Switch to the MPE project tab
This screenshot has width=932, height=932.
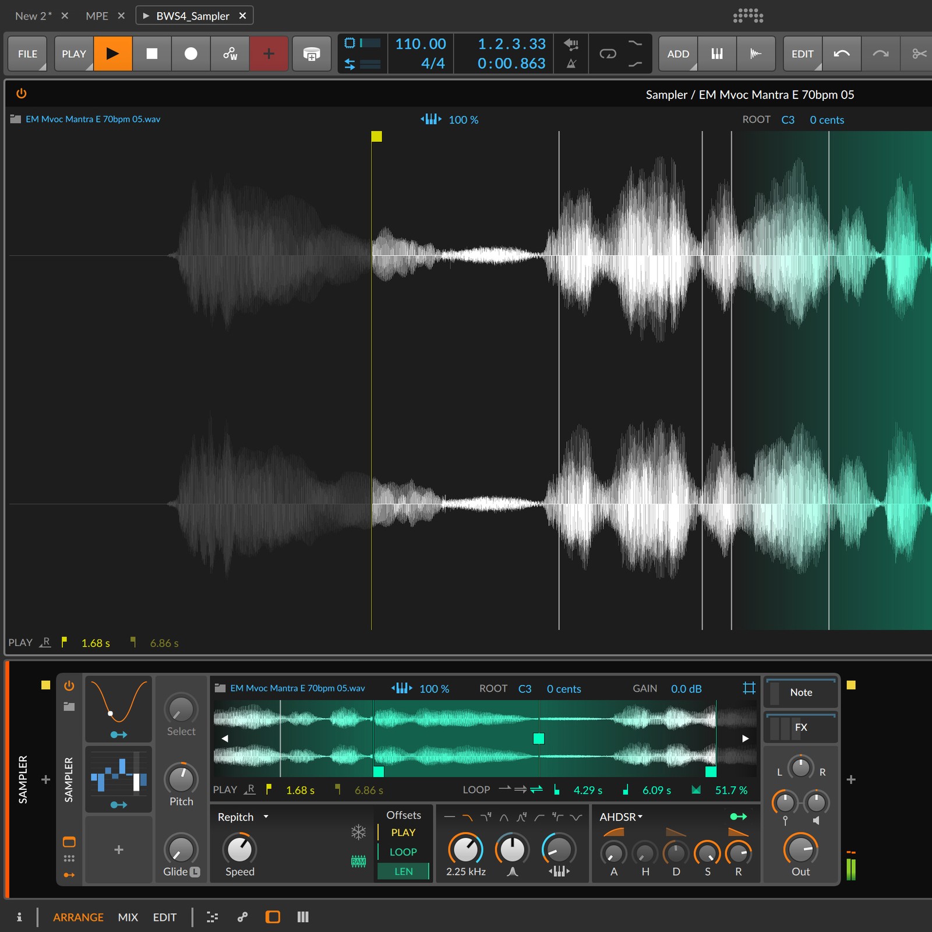98,16
